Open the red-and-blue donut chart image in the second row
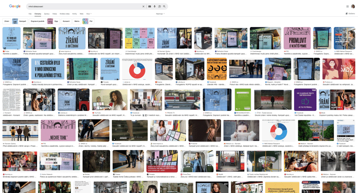This screenshot has height=193, width=358. [x=137, y=69]
